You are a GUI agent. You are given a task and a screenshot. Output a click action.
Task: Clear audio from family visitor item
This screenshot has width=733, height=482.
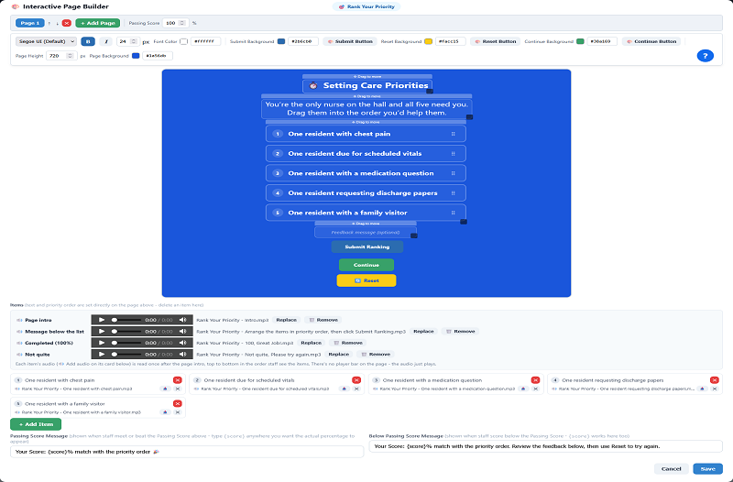click(178, 412)
